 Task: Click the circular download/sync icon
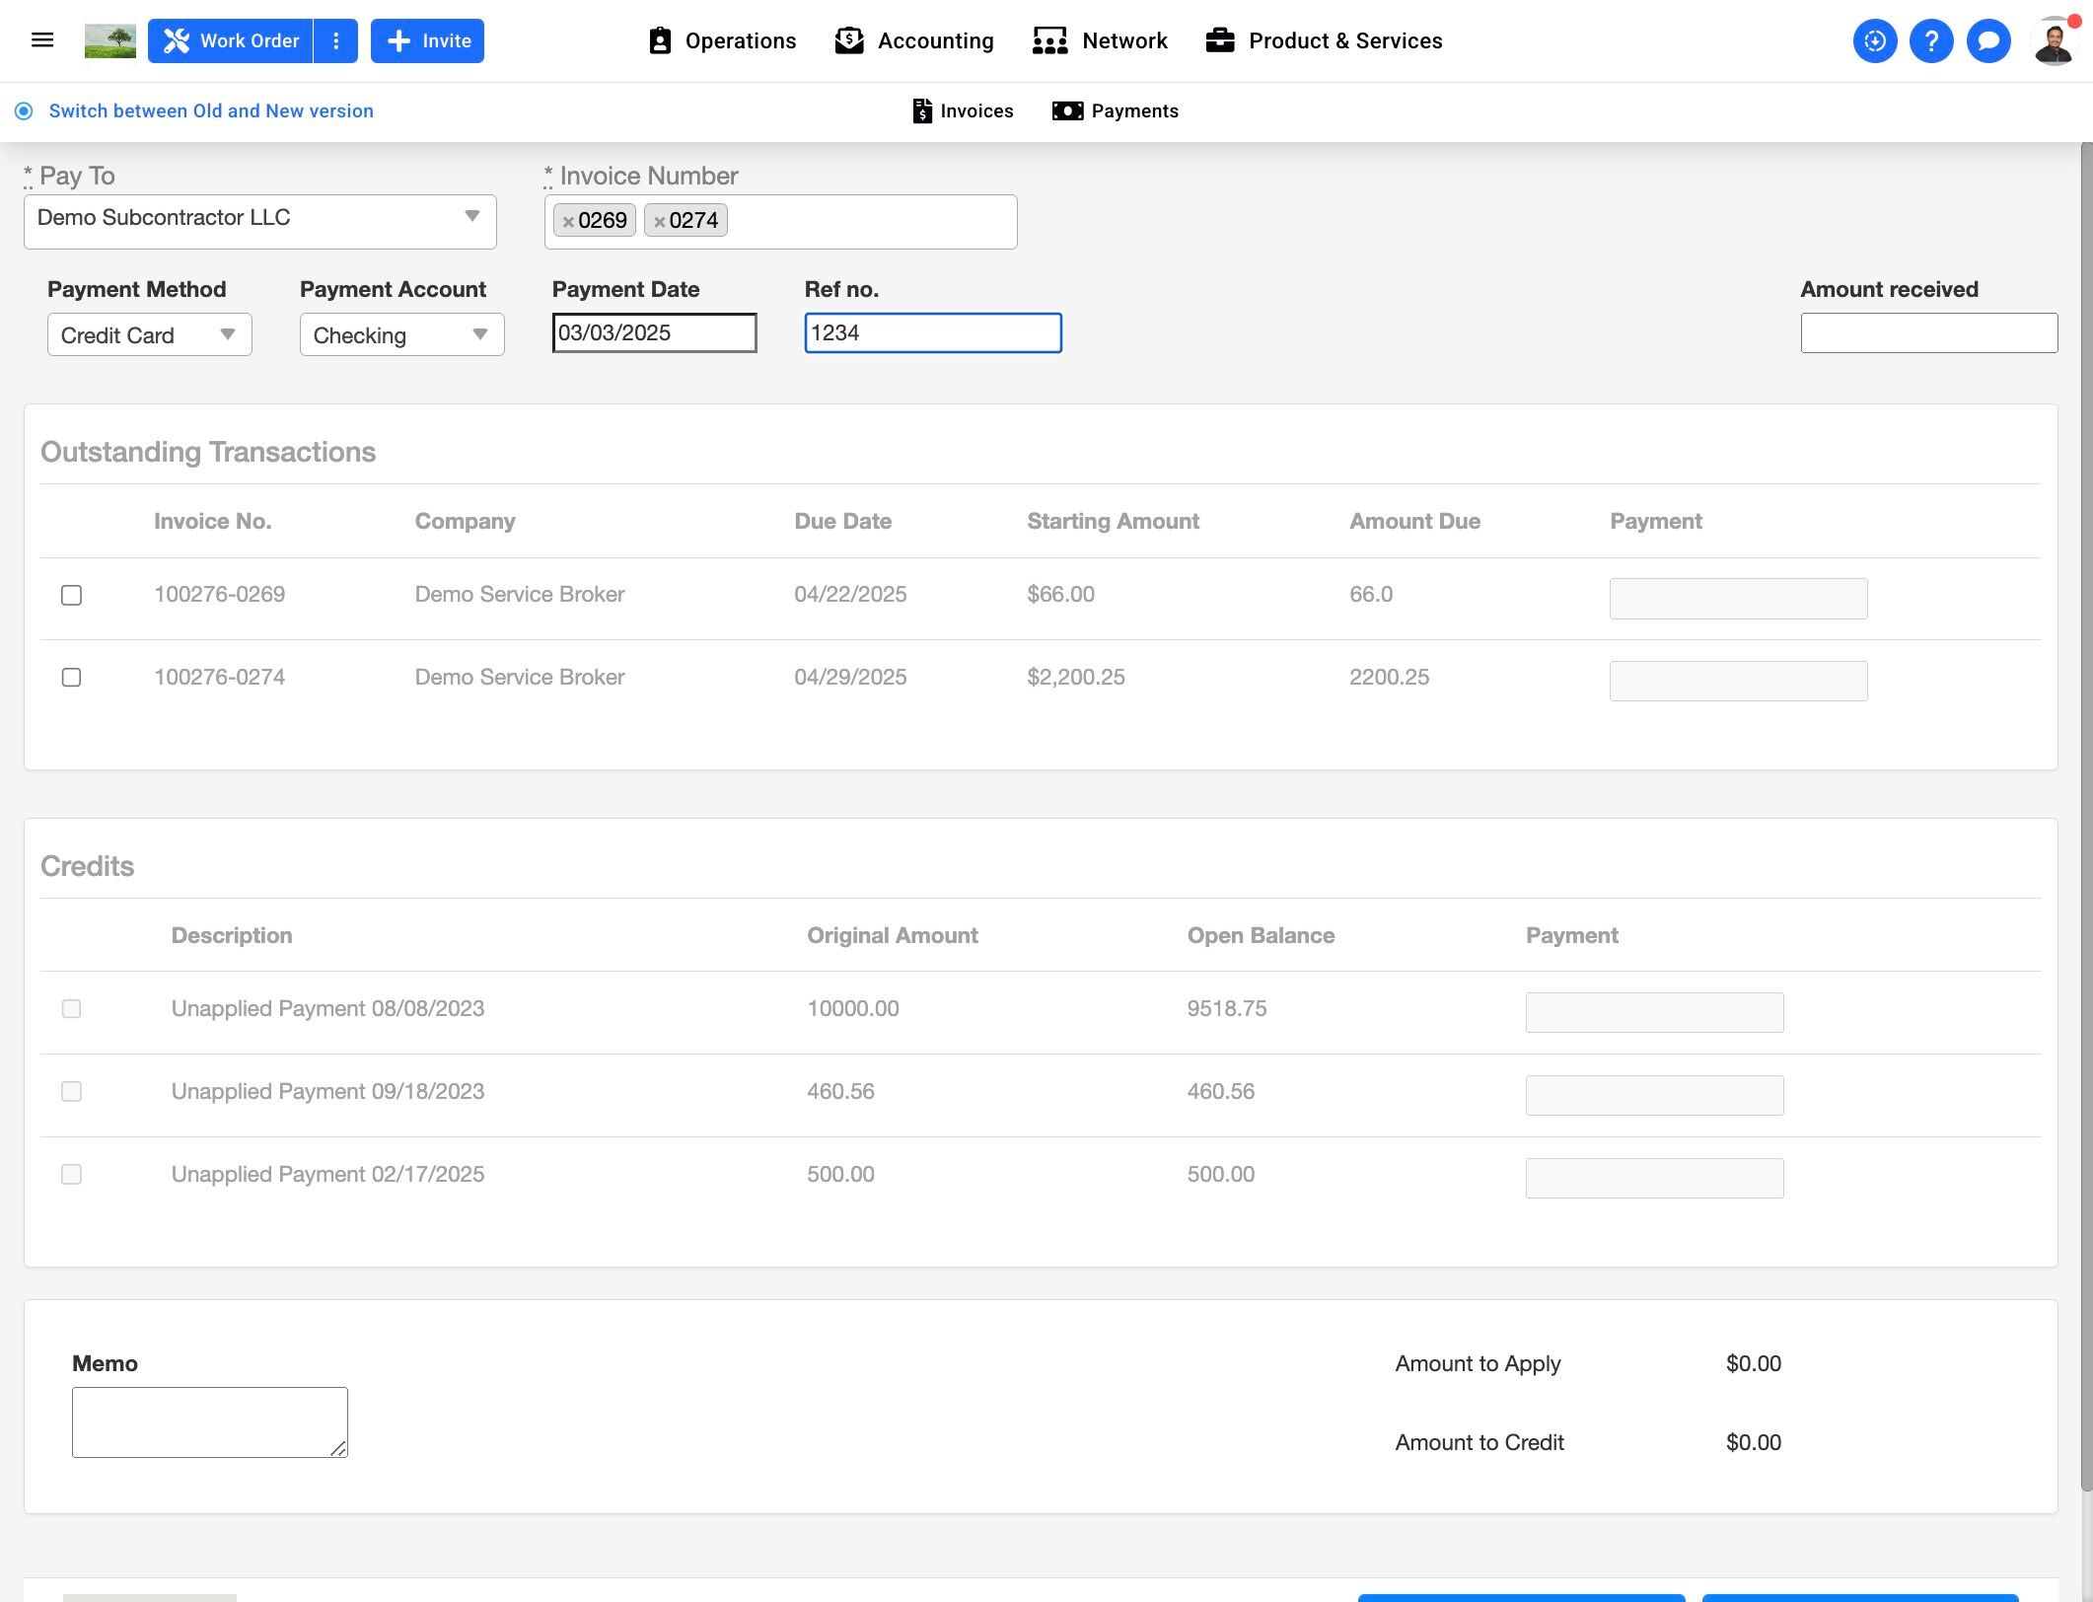click(1874, 41)
